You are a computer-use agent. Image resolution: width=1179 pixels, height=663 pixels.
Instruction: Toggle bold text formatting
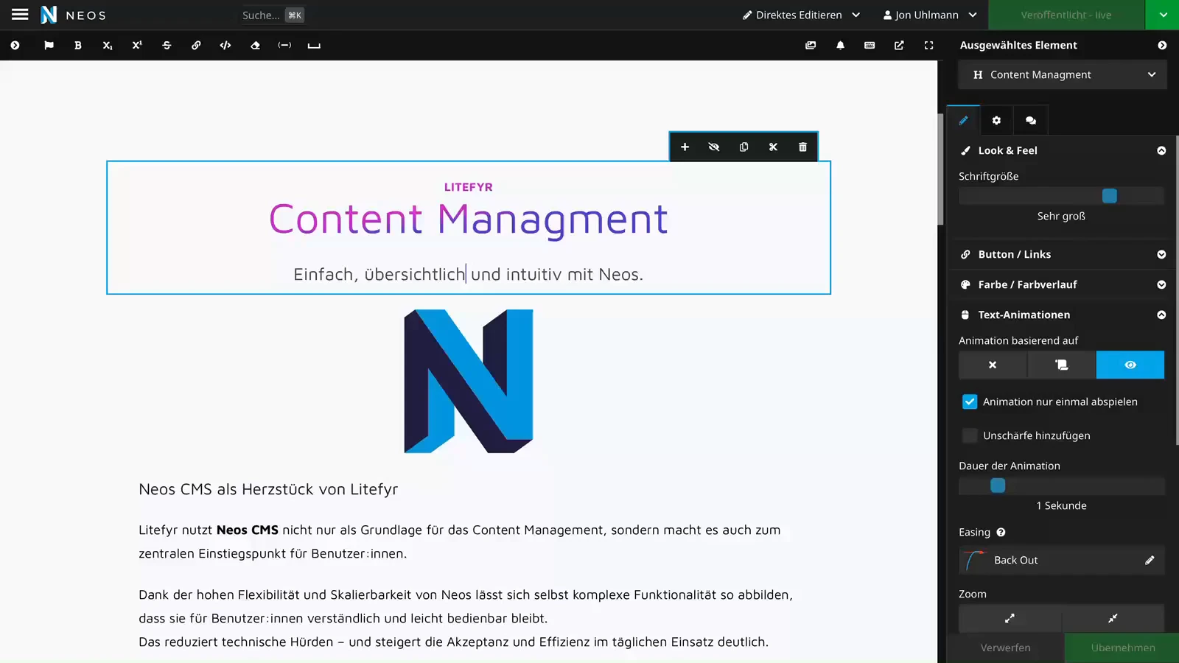click(x=78, y=46)
